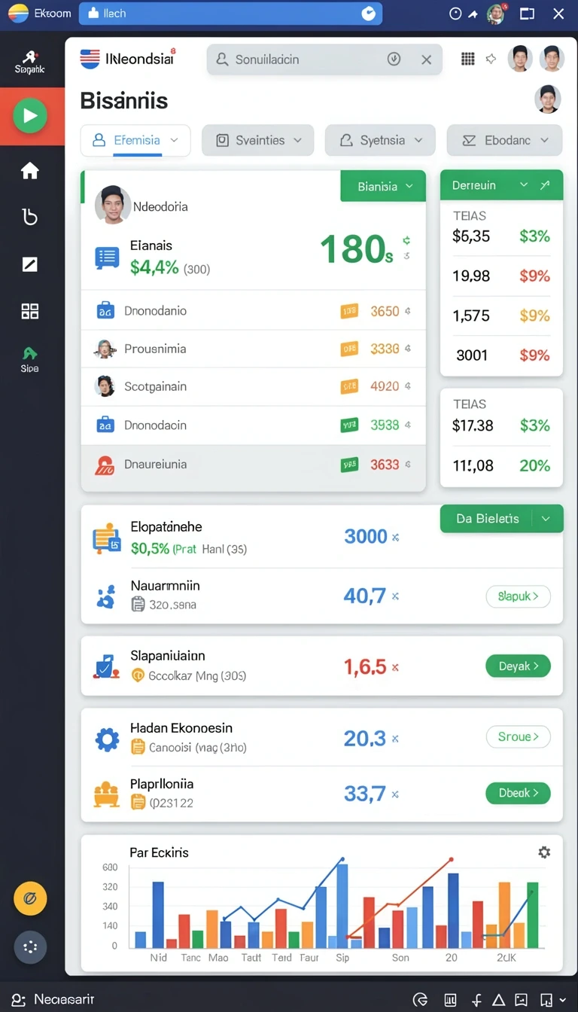Screen dimensions: 578x1012
Task: Expand the Ebodanc dropdown
Action: [x=504, y=140]
